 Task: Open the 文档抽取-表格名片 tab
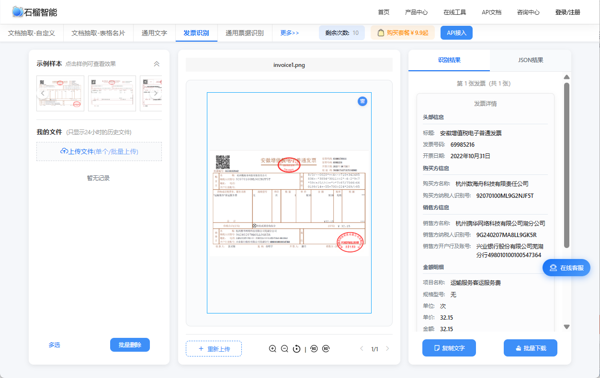[98, 33]
